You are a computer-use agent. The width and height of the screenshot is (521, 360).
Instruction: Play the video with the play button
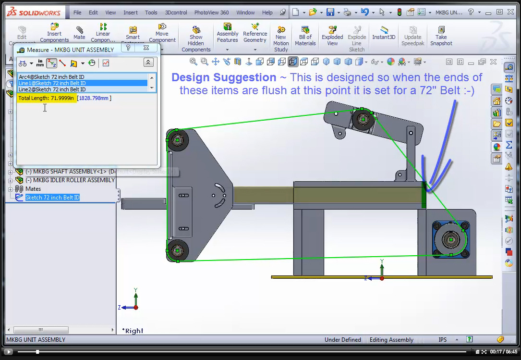click(8, 352)
